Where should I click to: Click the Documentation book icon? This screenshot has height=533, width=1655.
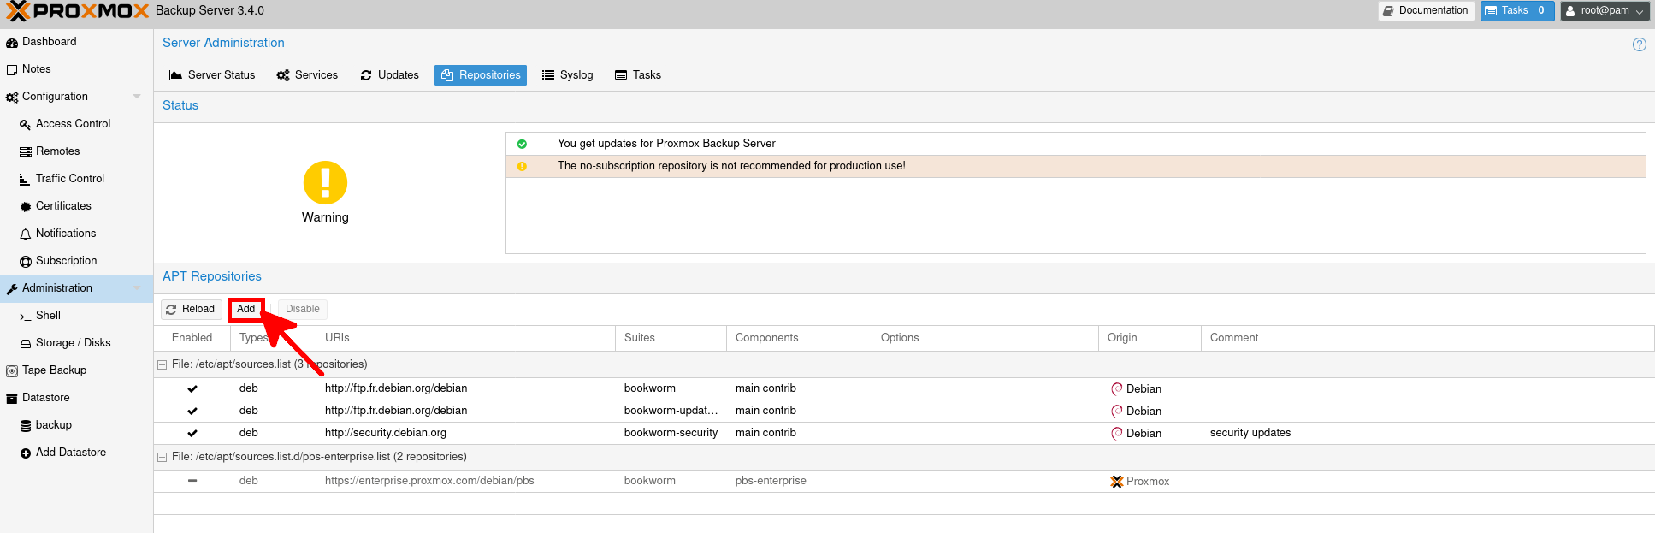[1388, 11]
